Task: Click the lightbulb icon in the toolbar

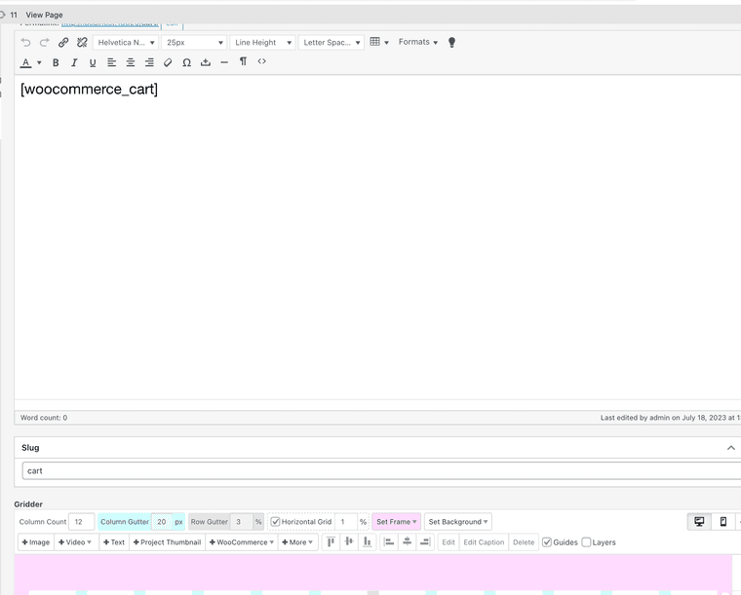Action: [x=451, y=43]
